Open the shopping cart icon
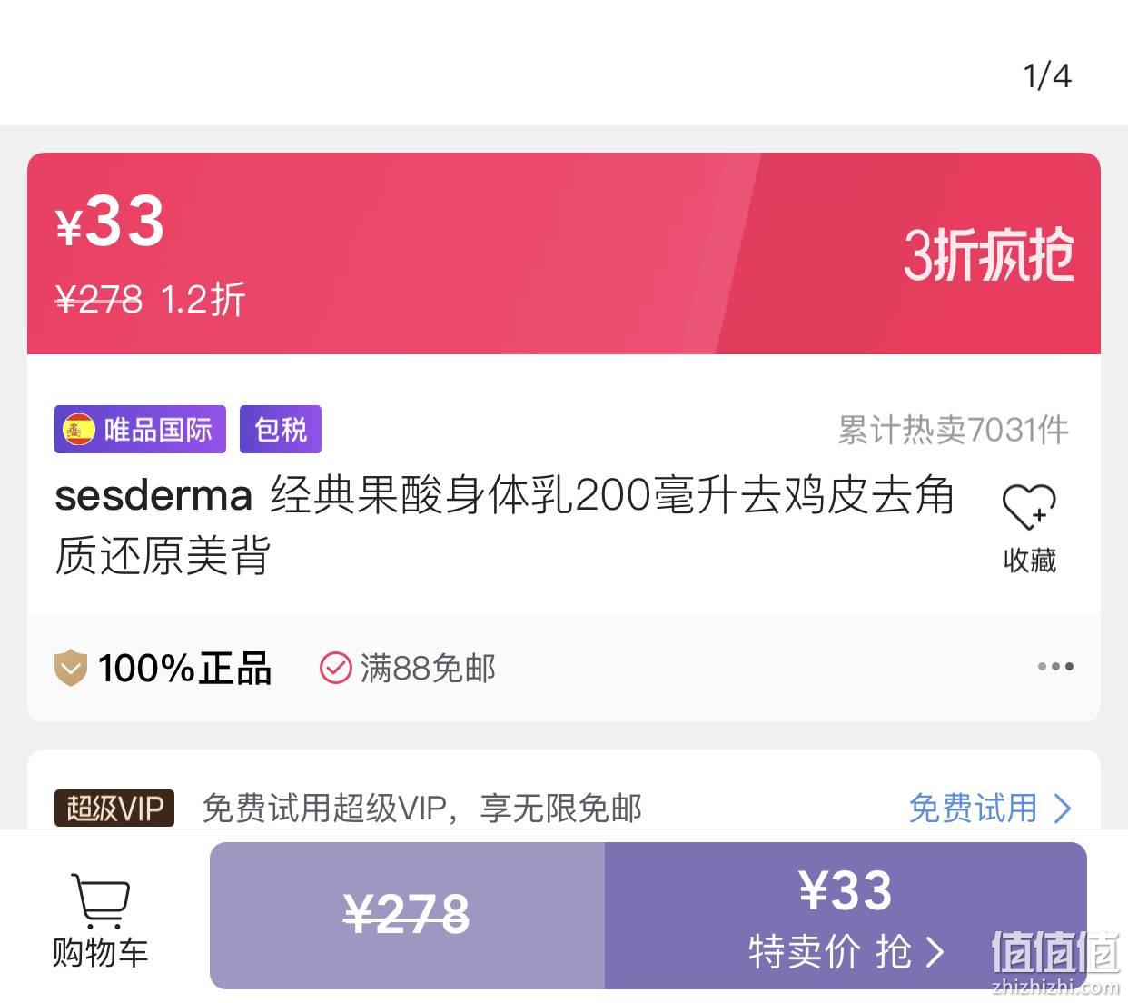Viewport: 1128px width, 1003px height. [x=100, y=901]
